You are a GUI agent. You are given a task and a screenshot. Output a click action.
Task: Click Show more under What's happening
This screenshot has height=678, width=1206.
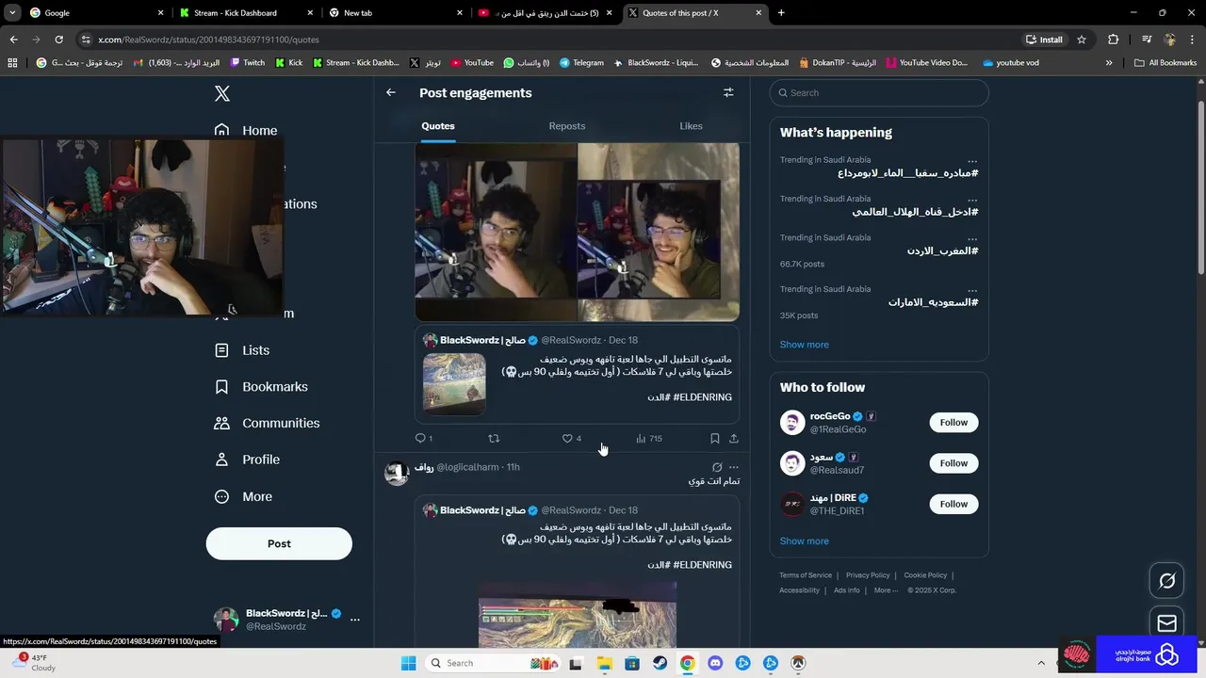(805, 345)
